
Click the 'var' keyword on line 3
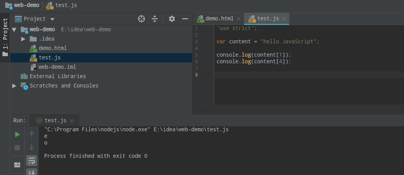(x=221, y=41)
